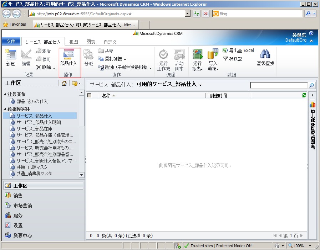Open the chart pane bar-chart icon

click(313, 105)
